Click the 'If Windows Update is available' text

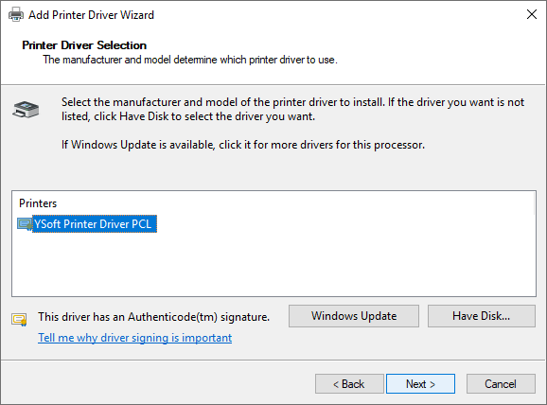pos(243,145)
